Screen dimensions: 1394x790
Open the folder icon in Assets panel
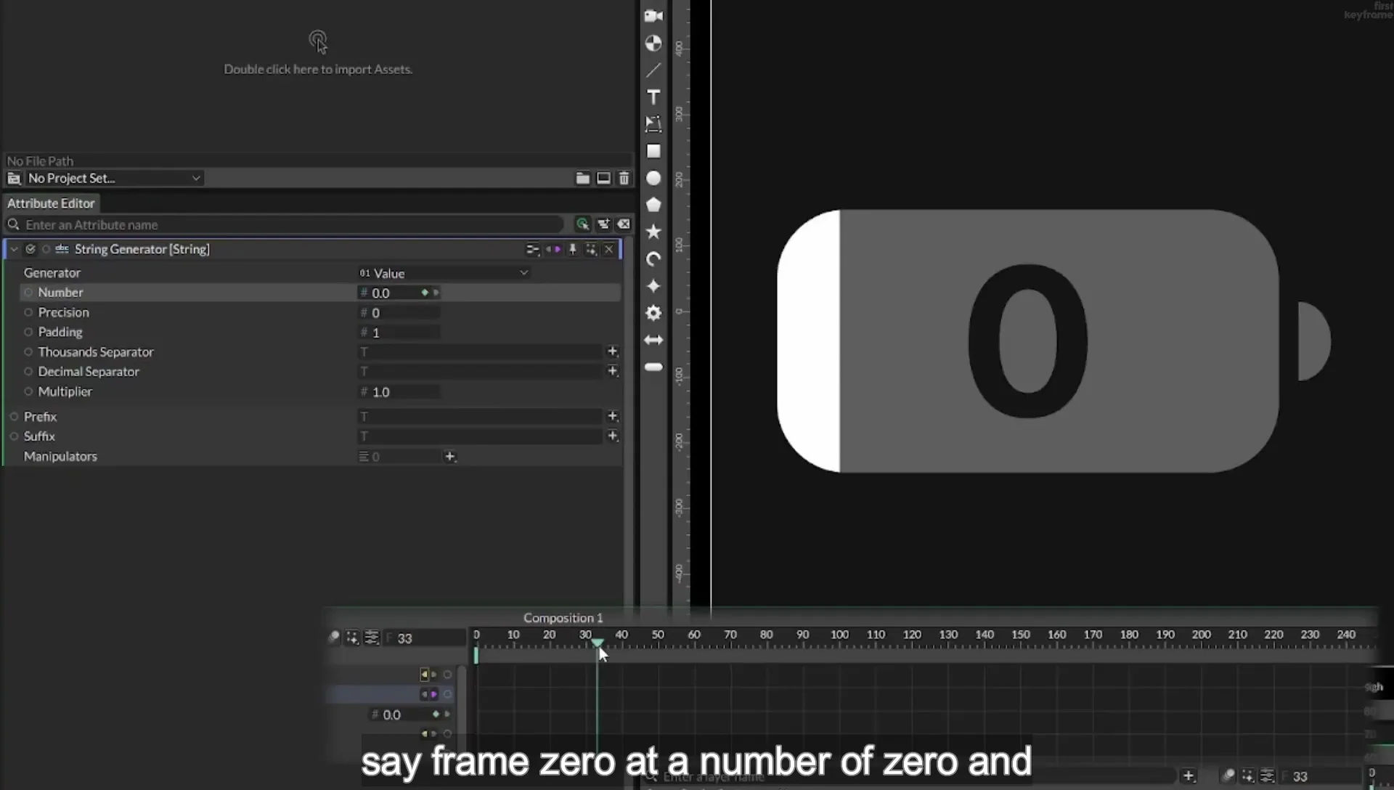582,178
